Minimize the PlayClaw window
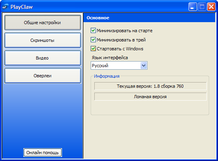The image size is (218, 161). [193, 7]
